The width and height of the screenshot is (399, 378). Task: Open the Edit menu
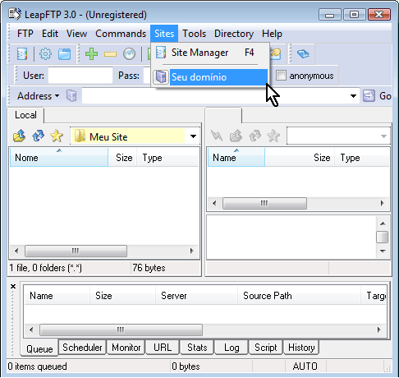tap(50, 34)
